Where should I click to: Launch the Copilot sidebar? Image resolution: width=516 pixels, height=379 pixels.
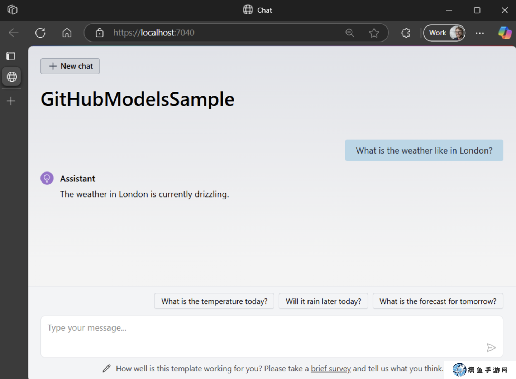click(505, 33)
